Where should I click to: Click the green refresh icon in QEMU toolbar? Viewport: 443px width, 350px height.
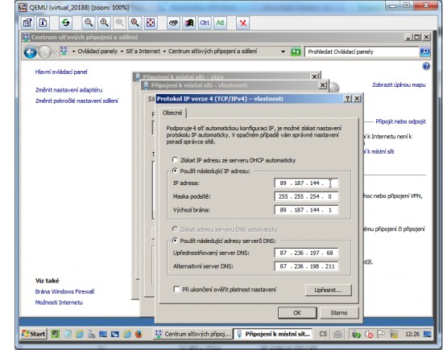(x=66, y=23)
